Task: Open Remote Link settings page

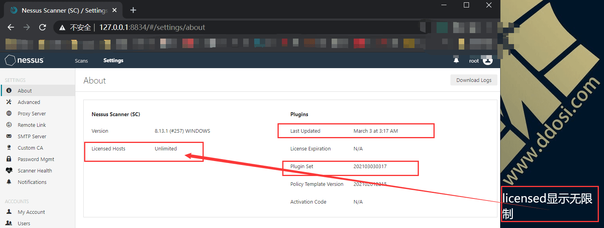Action: (32, 125)
